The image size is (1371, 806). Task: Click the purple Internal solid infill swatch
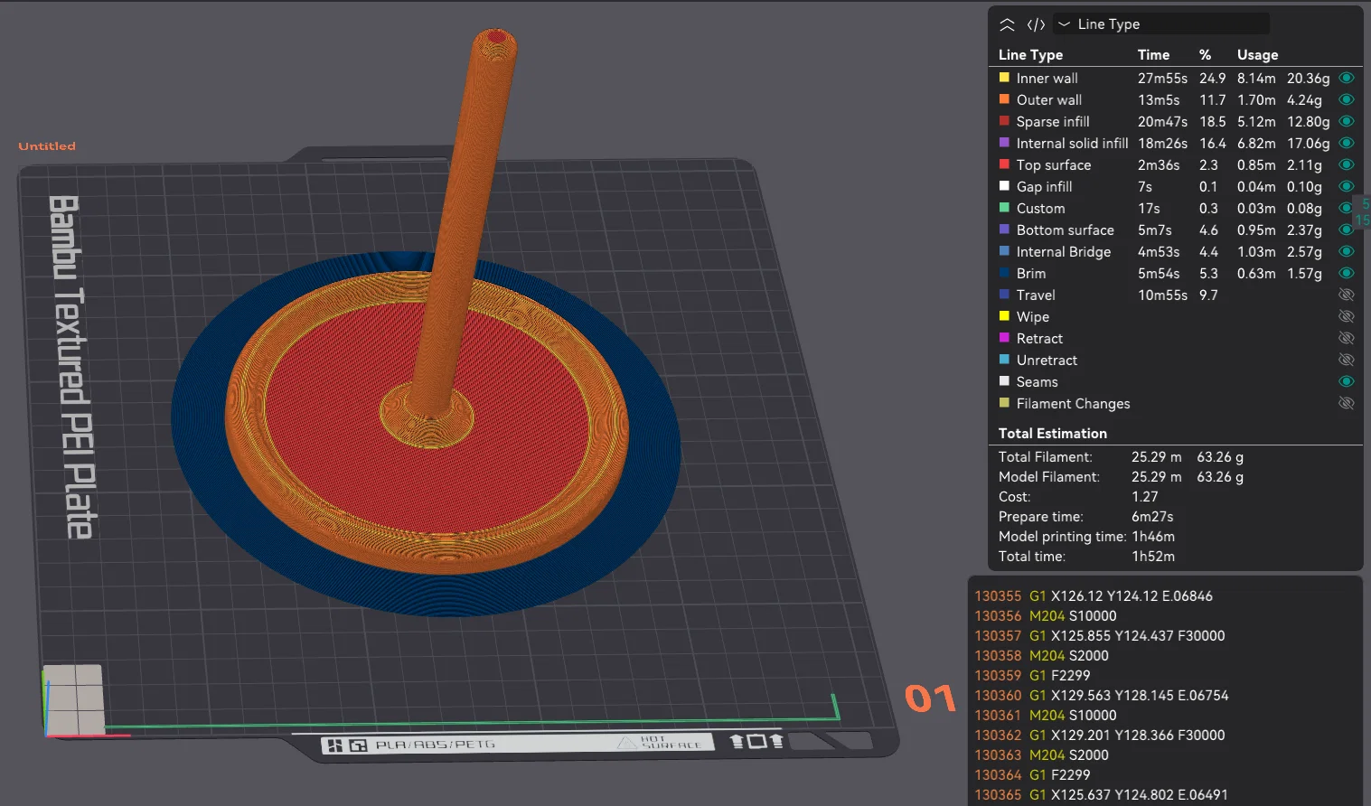[1004, 143]
